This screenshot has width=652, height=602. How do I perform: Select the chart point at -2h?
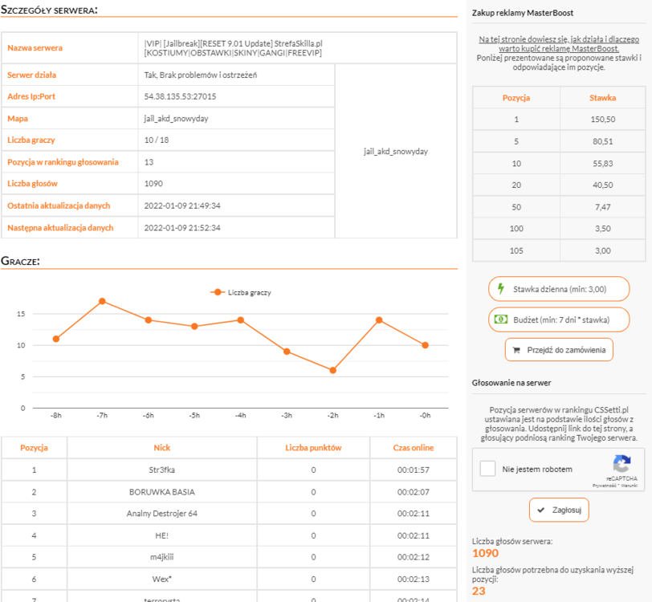click(x=332, y=370)
